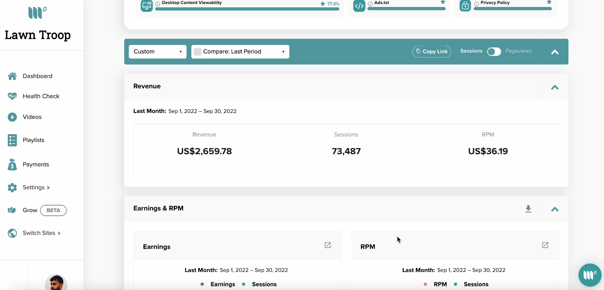Screen dimensions: 604x290
Task: Open the Compare: Last Period dropdown
Action: point(240,52)
